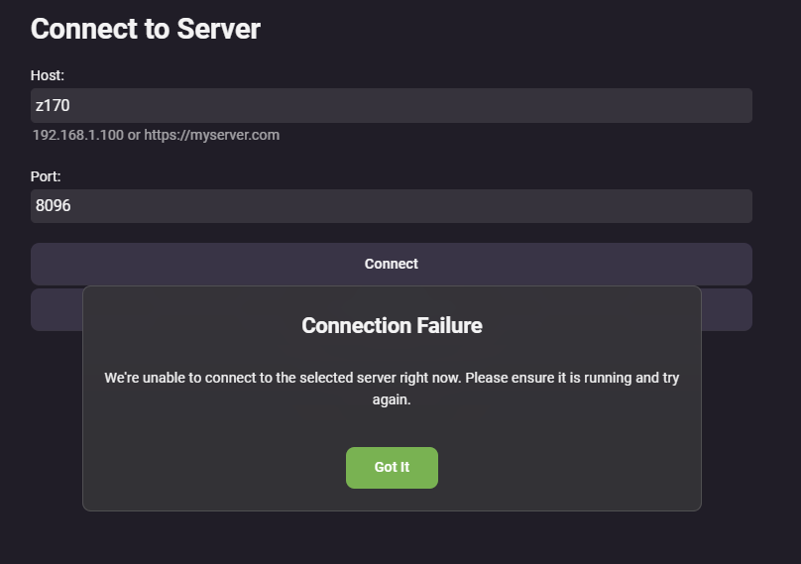
Task: Click the "Connection Failure" dialog title
Action: point(392,325)
